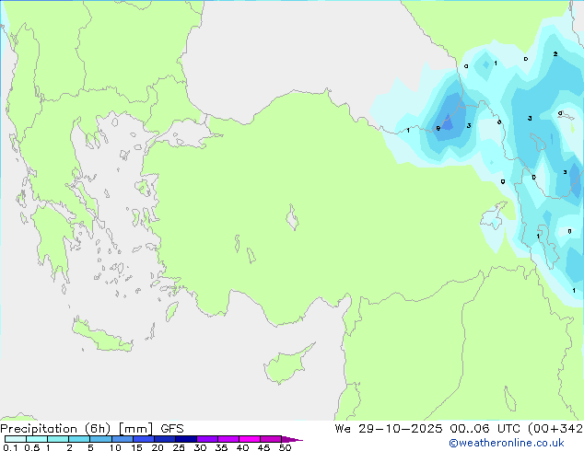Select the 25–30 mm dark navy swatch
584x451 pixels.
(x=185, y=439)
